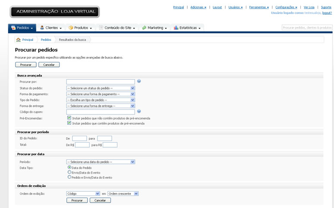Click the bottom Cancelar button
The width and height of the screenshot is (334, 208).
(x=100, y=200)
